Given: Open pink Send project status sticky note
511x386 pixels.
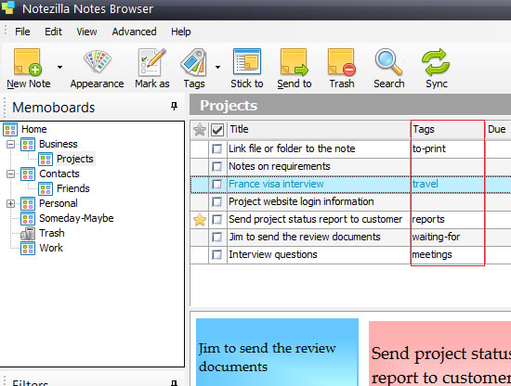Looking at the screenshot, I should pos(440,354).
